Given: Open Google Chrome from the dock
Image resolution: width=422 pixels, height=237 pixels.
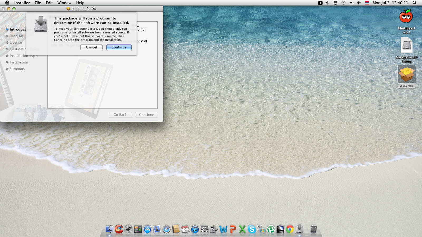Looking at the screenshot, I should coord(290,229).
